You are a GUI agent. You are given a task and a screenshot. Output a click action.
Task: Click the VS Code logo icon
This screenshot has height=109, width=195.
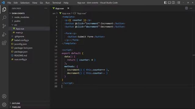click(3, 3)
